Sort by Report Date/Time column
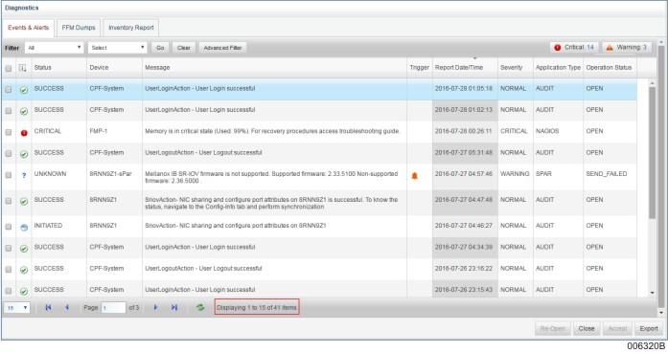Image resolution: width=668 pixels, height=353 pixels. pyautogui.click(x=459, y=68)
